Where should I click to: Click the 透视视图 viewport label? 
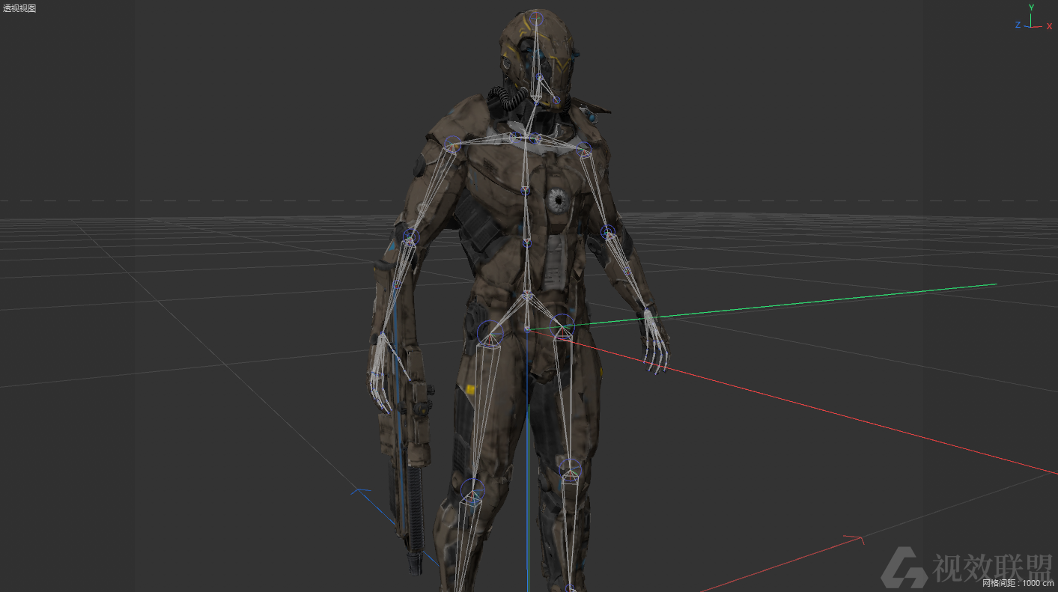pos(19,8)
